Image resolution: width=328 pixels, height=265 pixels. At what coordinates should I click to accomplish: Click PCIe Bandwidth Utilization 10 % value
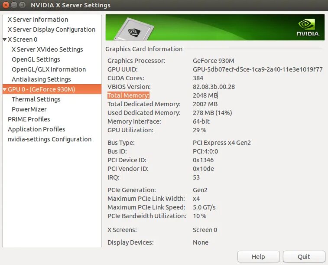pos(200,216)
